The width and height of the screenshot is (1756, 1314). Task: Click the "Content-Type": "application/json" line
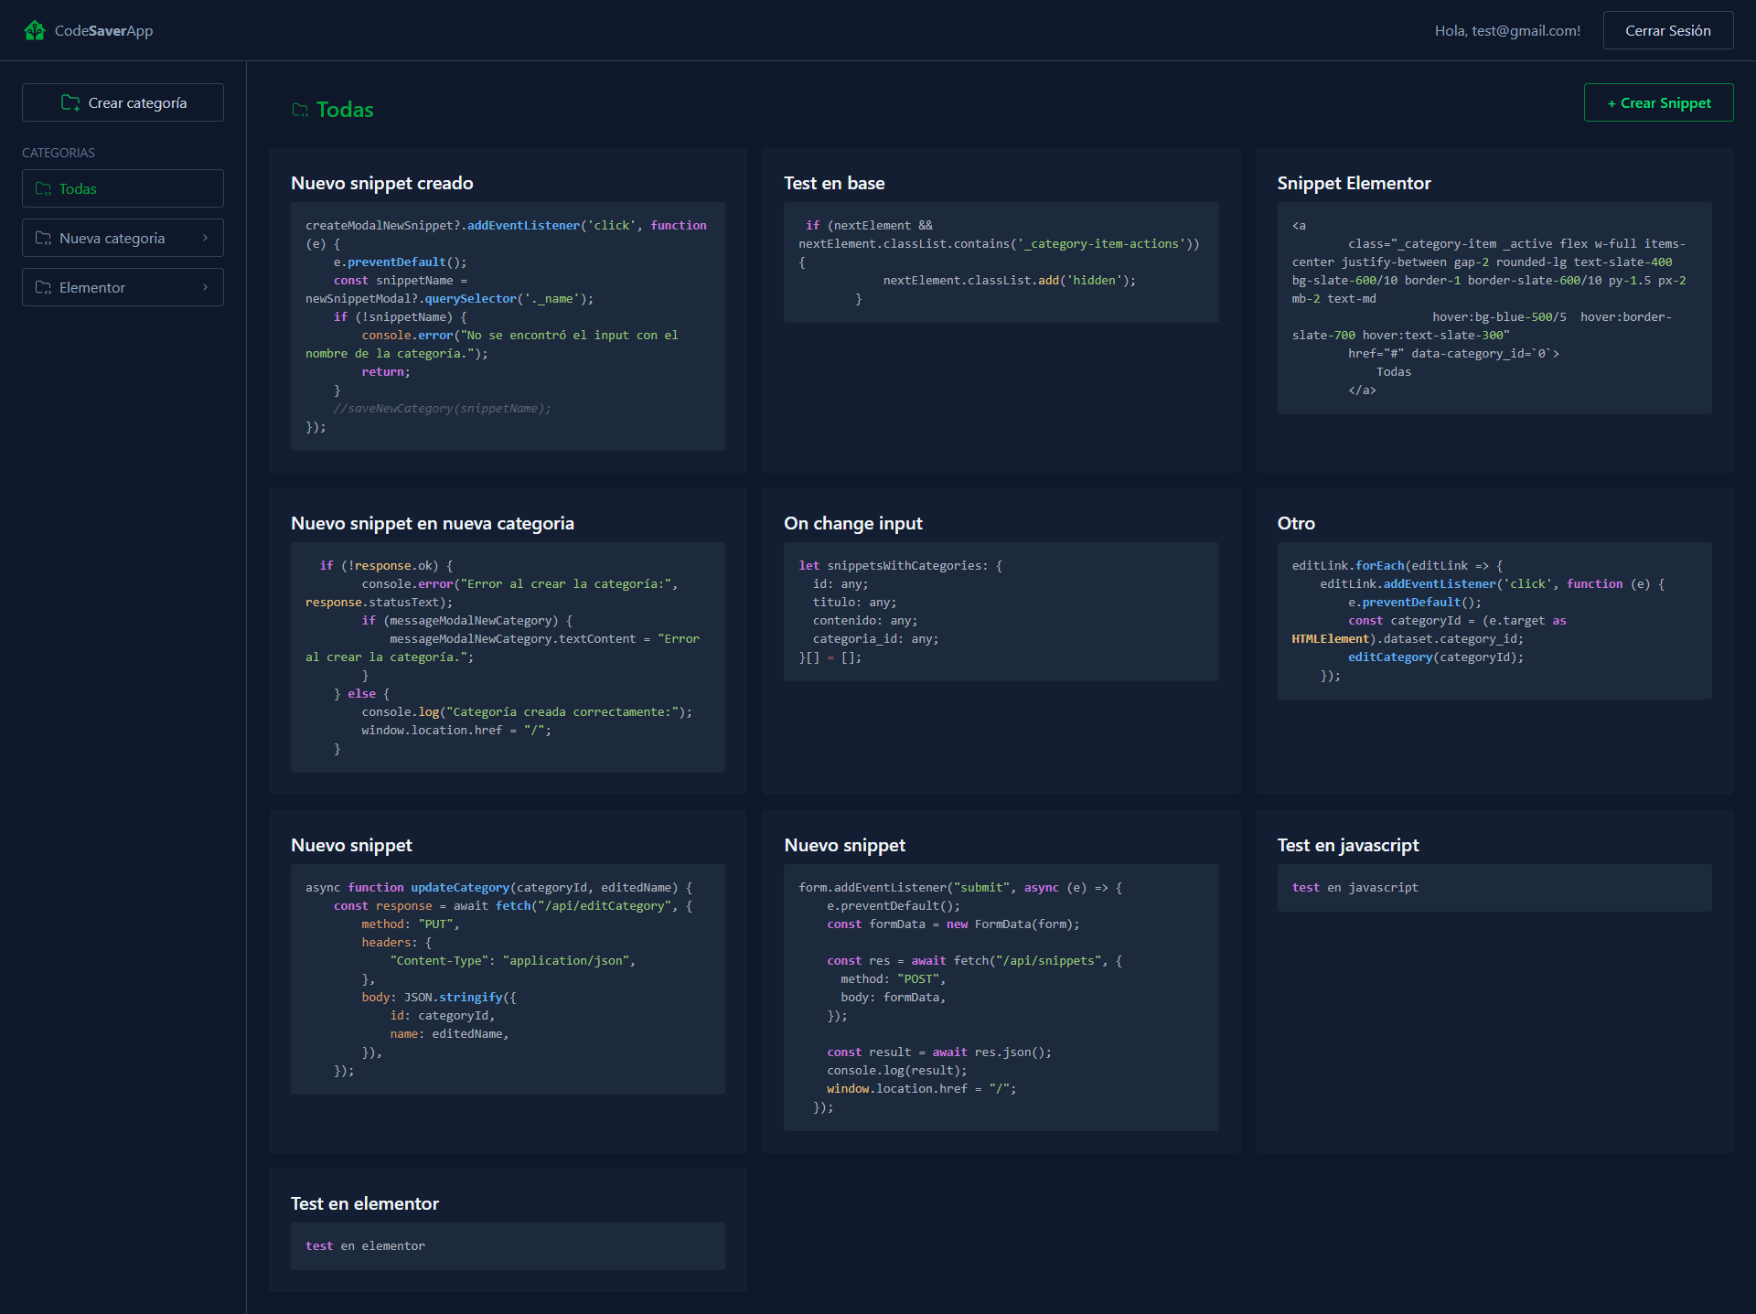[x=512, y=961]
